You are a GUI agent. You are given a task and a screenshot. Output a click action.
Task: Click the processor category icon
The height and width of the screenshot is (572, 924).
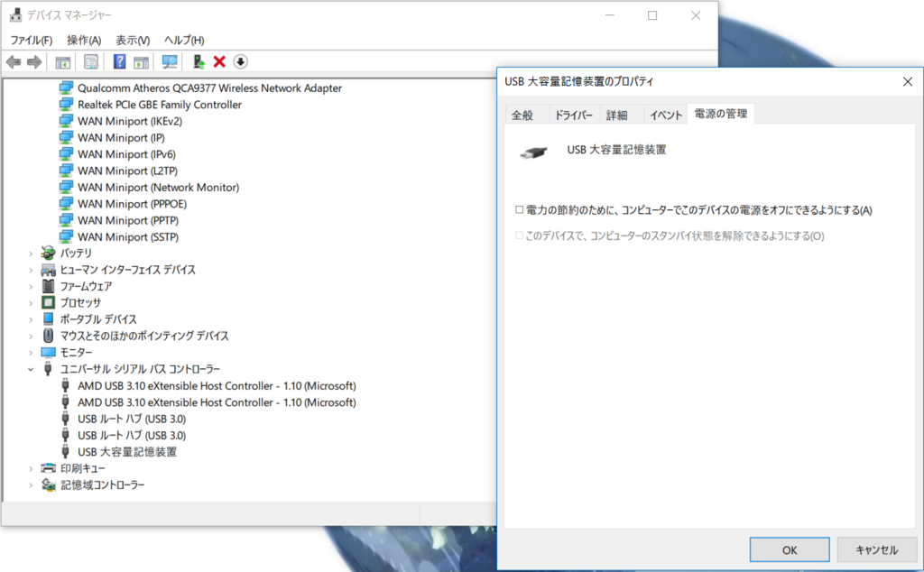pos(48,303)
